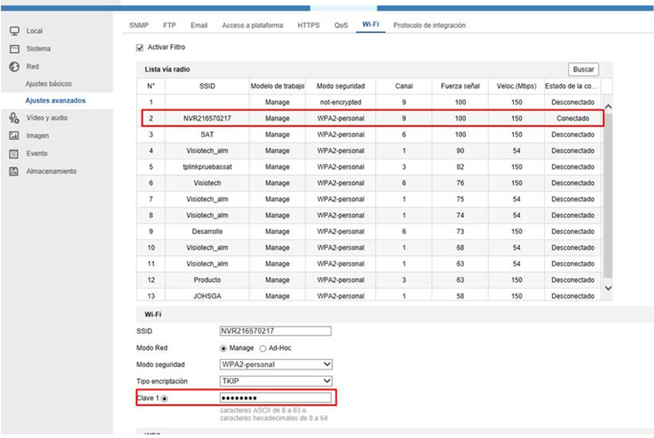Click the Canal column header
This screenshot has width=654, height=438.
click(x=404, y=86)
